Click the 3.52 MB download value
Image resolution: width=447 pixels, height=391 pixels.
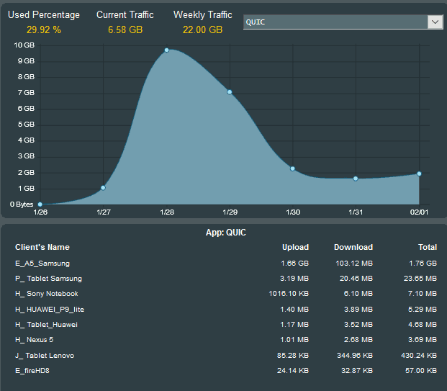[358, 325]
